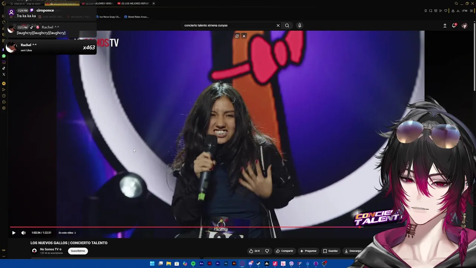The width and height of the screenshot is (476, 268).
Task: Click the Preguntar button
Action: point(308,251)
